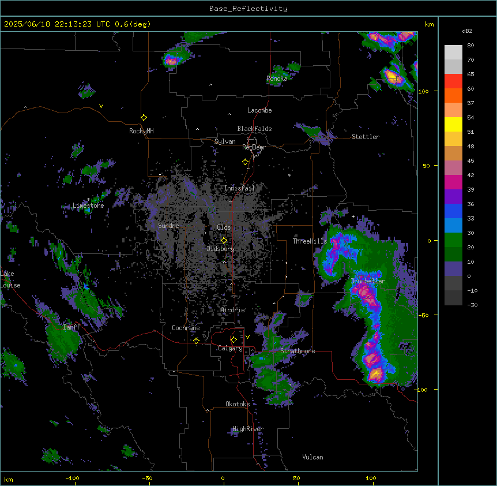
Task: Select the red legend swatch below 65
Action: tap(453, 81)
